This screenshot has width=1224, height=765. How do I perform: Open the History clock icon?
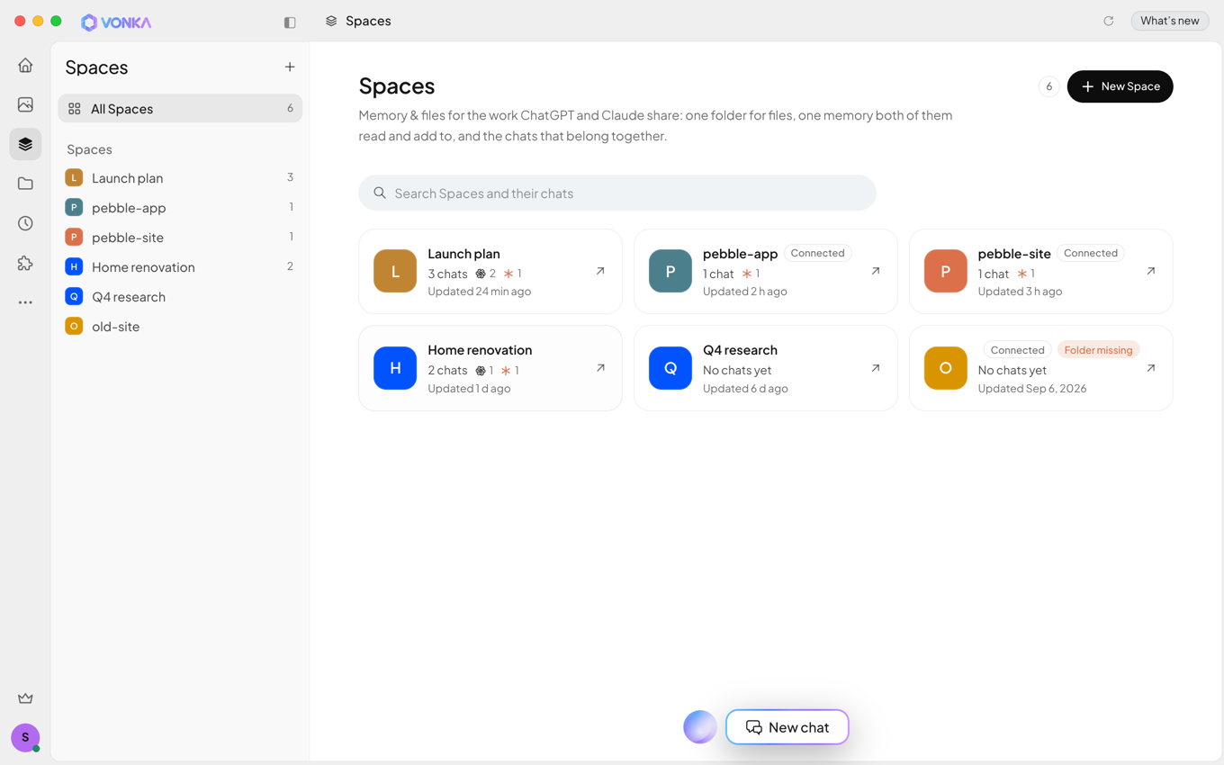[25, 223]
